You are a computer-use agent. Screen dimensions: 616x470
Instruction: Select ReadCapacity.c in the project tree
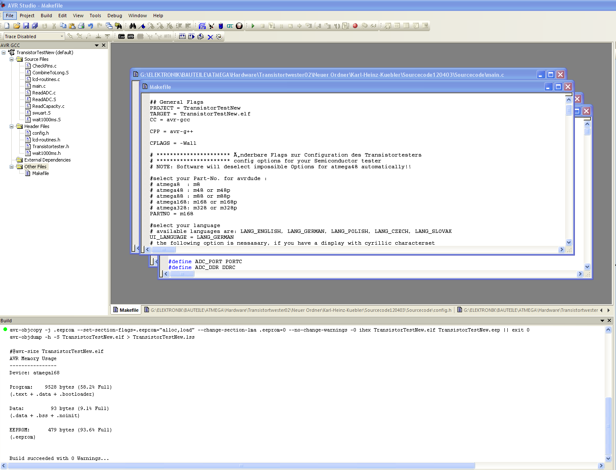48,106
